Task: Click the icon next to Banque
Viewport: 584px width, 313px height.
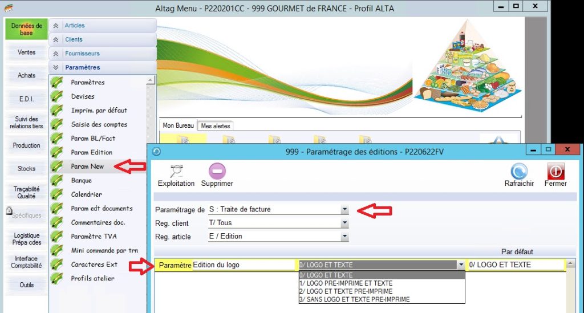Action: click(x=57, y=180)
